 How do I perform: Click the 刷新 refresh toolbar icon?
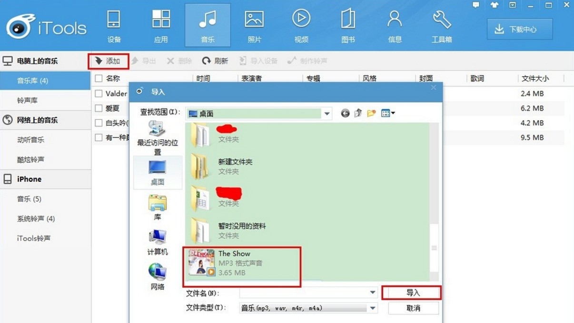pyautogui.click(x=206, y=61)
